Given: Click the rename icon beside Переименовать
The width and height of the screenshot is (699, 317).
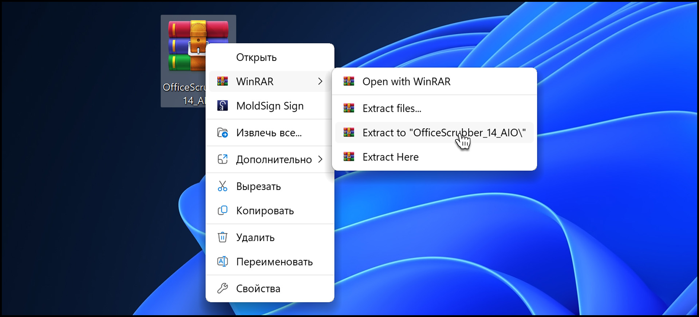Looking at the screenshot, I should 222,262.
